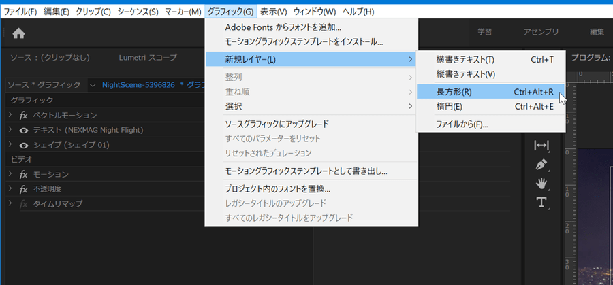
Task: Open ファイル(F) menu
Action: coord(20,12)
